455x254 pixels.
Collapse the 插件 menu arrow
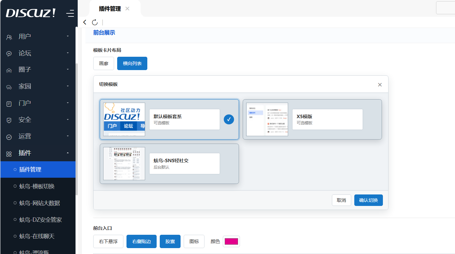[x=68, y=153]
